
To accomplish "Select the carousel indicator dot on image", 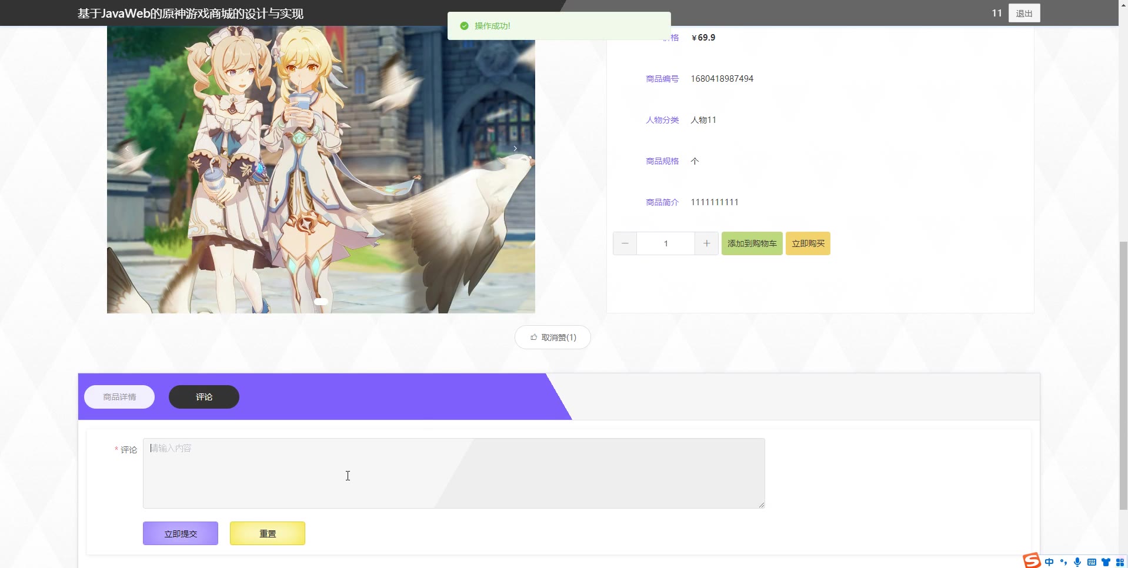I will pyautogui.click(x=321, y=302).
